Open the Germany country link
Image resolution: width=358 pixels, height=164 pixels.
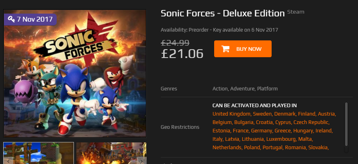pyautogui.click(x=262, y=131)
